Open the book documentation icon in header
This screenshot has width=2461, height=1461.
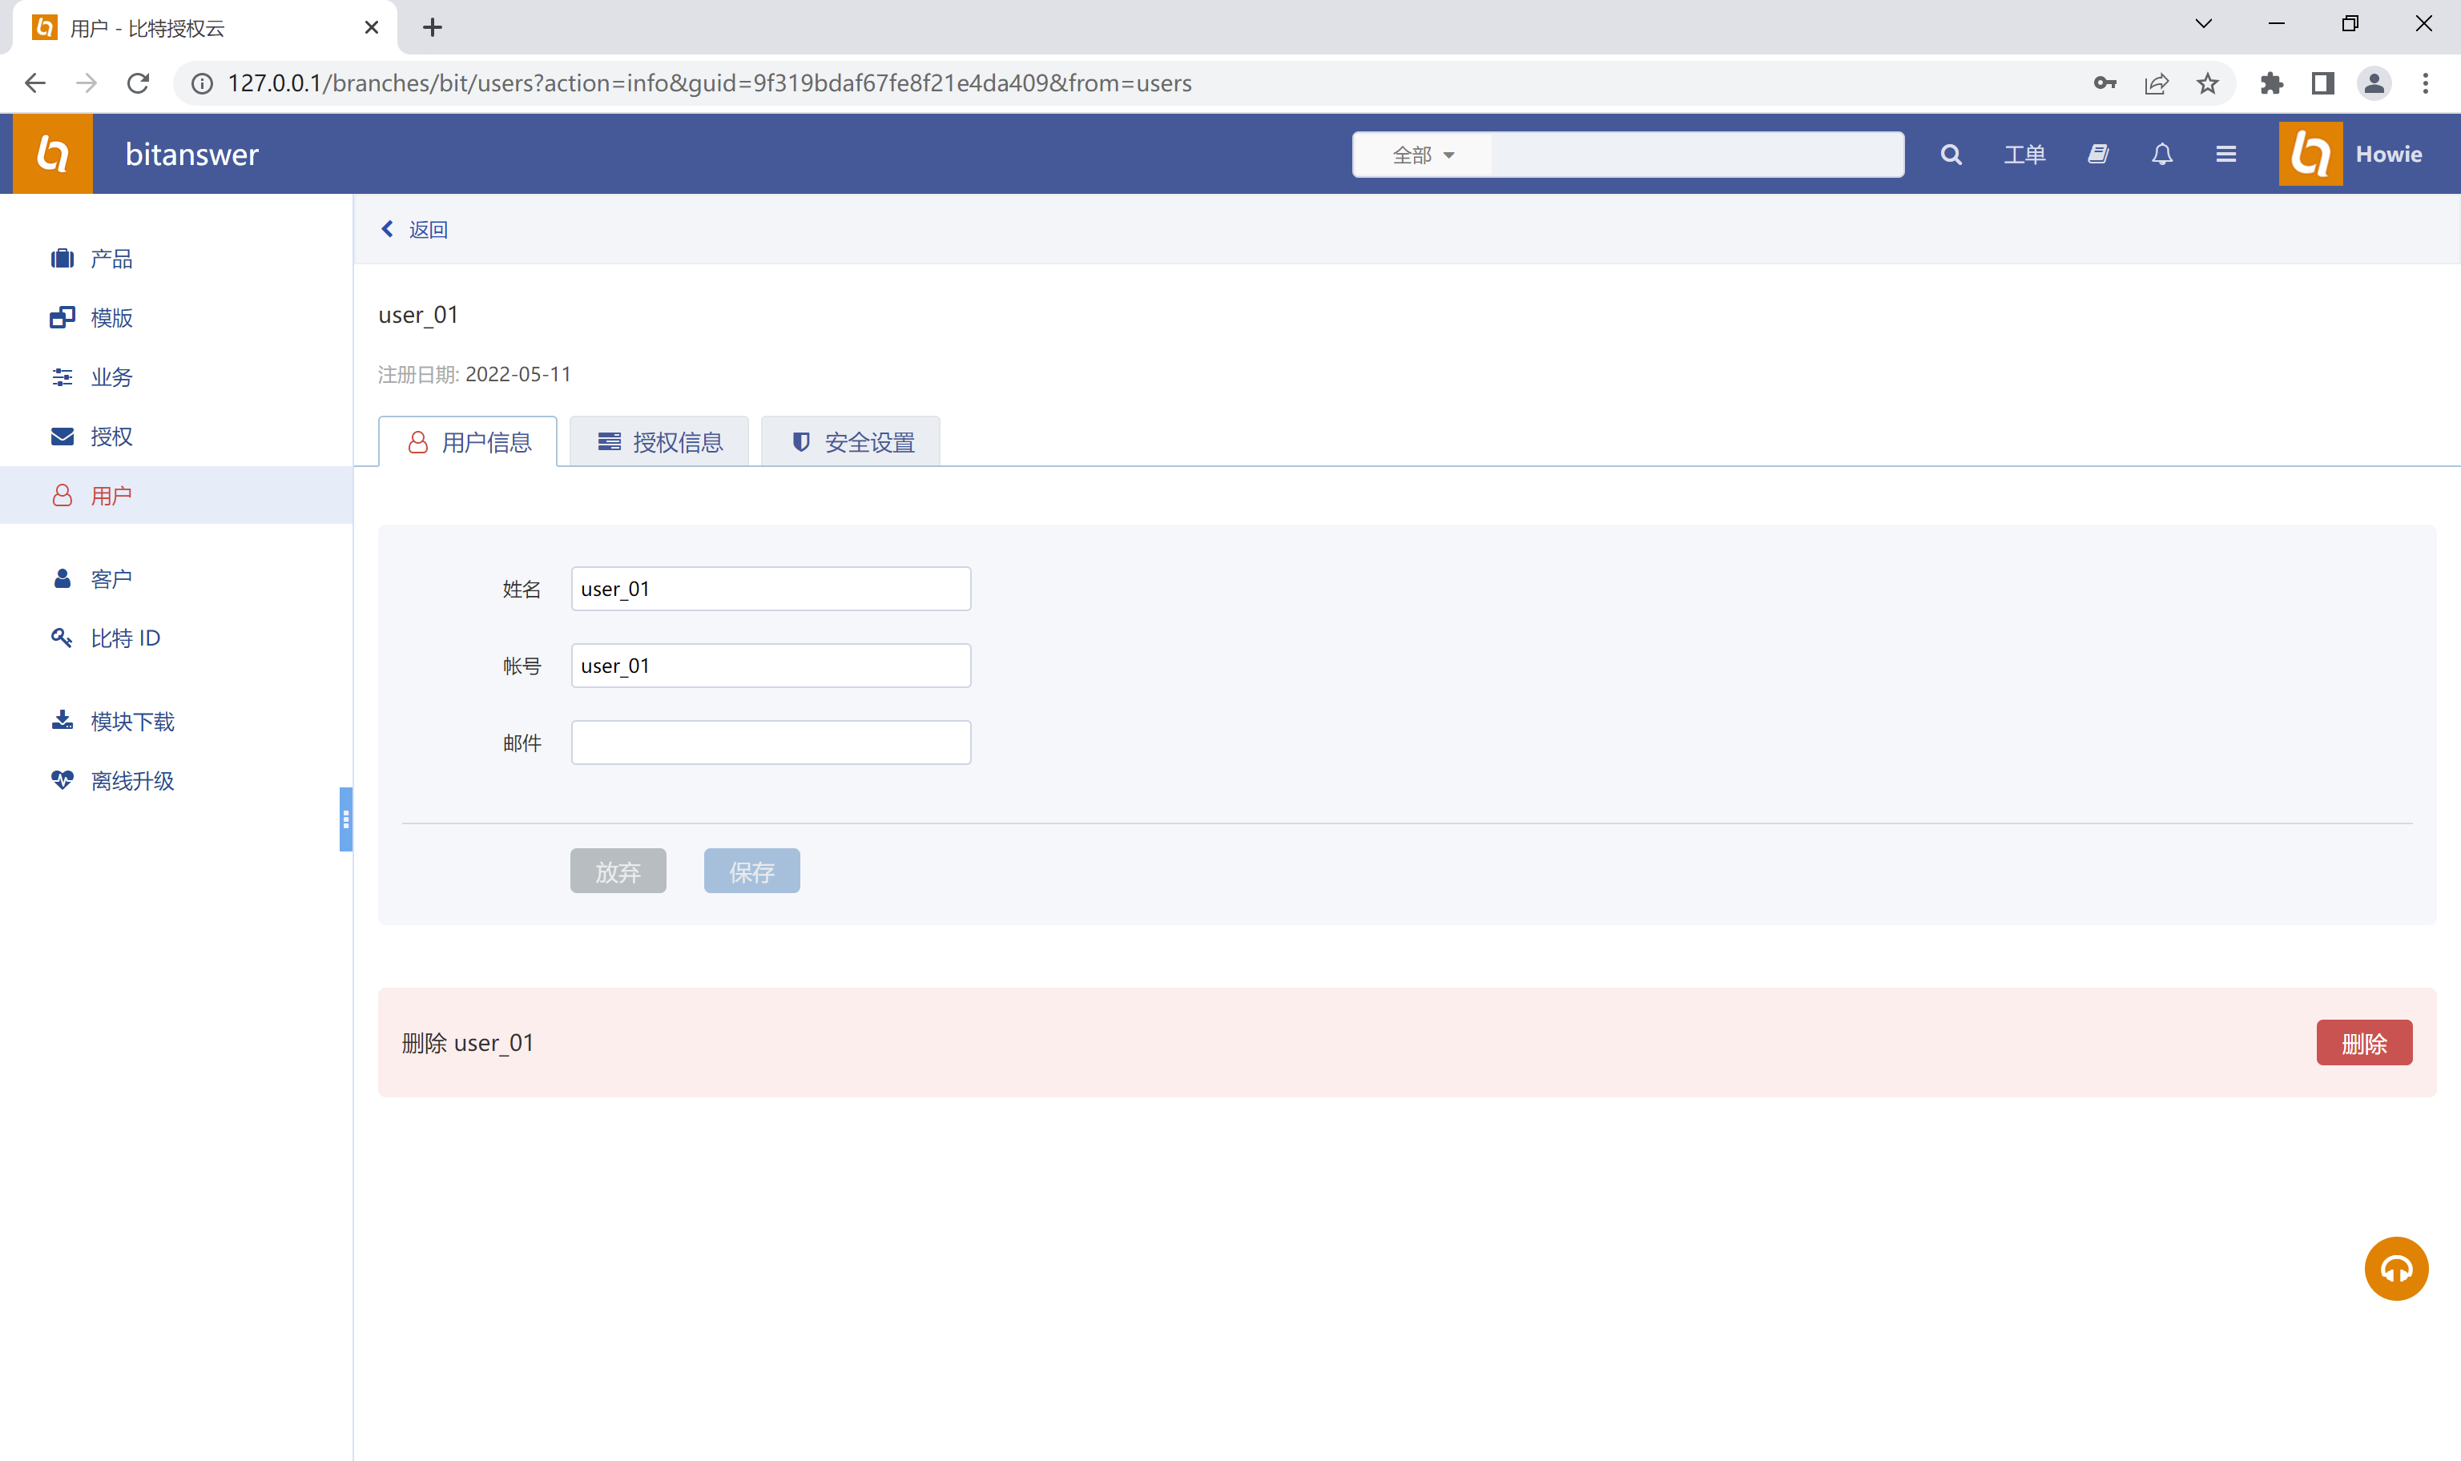tap(2098, 155)
